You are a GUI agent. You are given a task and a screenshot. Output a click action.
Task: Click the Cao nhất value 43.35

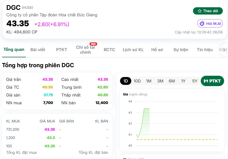(103, 79)
